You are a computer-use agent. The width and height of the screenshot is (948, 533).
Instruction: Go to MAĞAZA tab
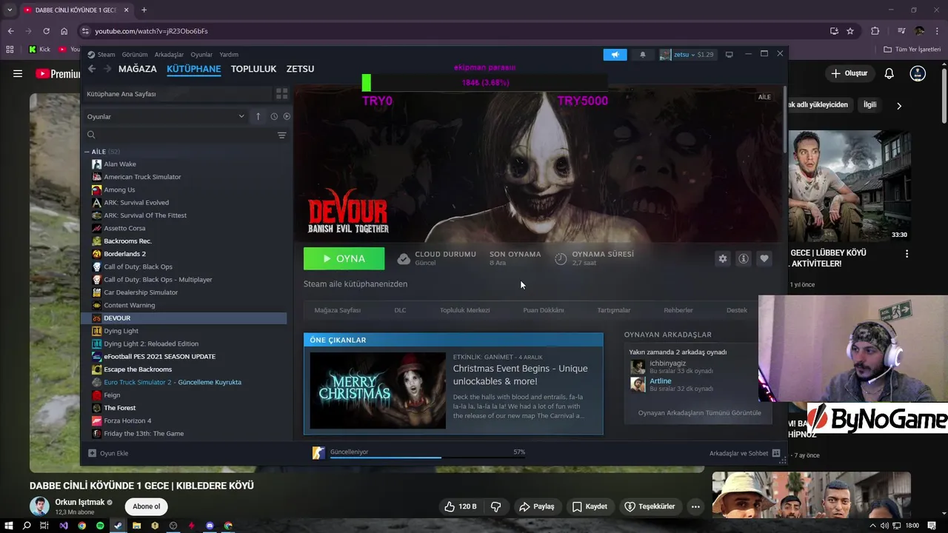(138, 69)
